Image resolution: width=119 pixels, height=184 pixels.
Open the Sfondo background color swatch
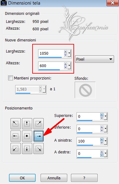85,90
